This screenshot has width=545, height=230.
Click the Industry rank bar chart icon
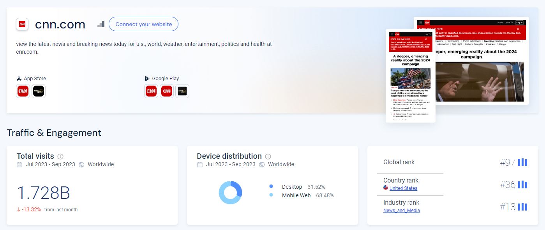522,207
